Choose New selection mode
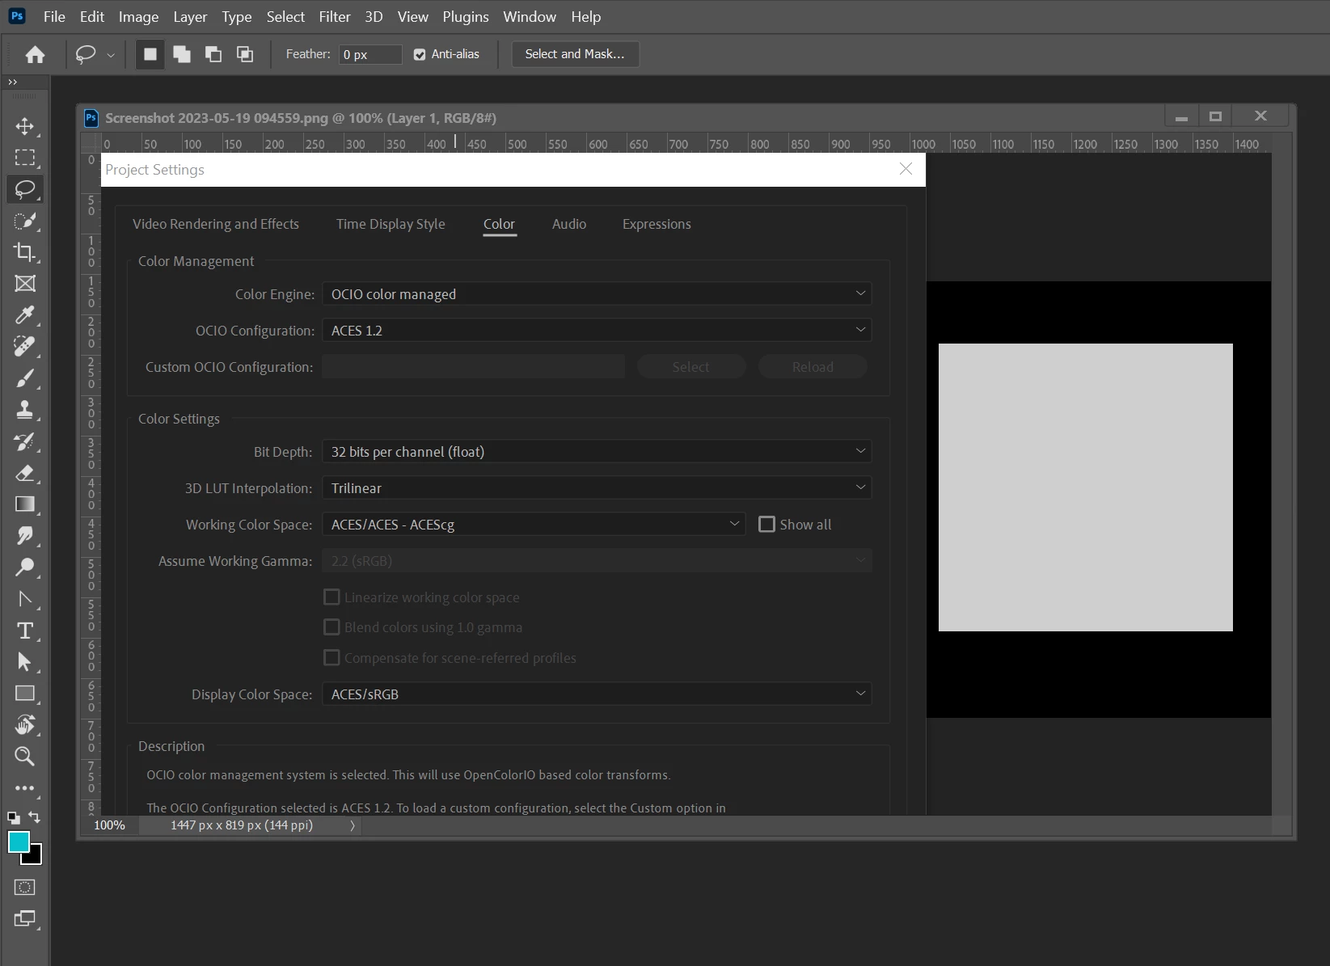 pyautogui.click(x=150, y=54)
